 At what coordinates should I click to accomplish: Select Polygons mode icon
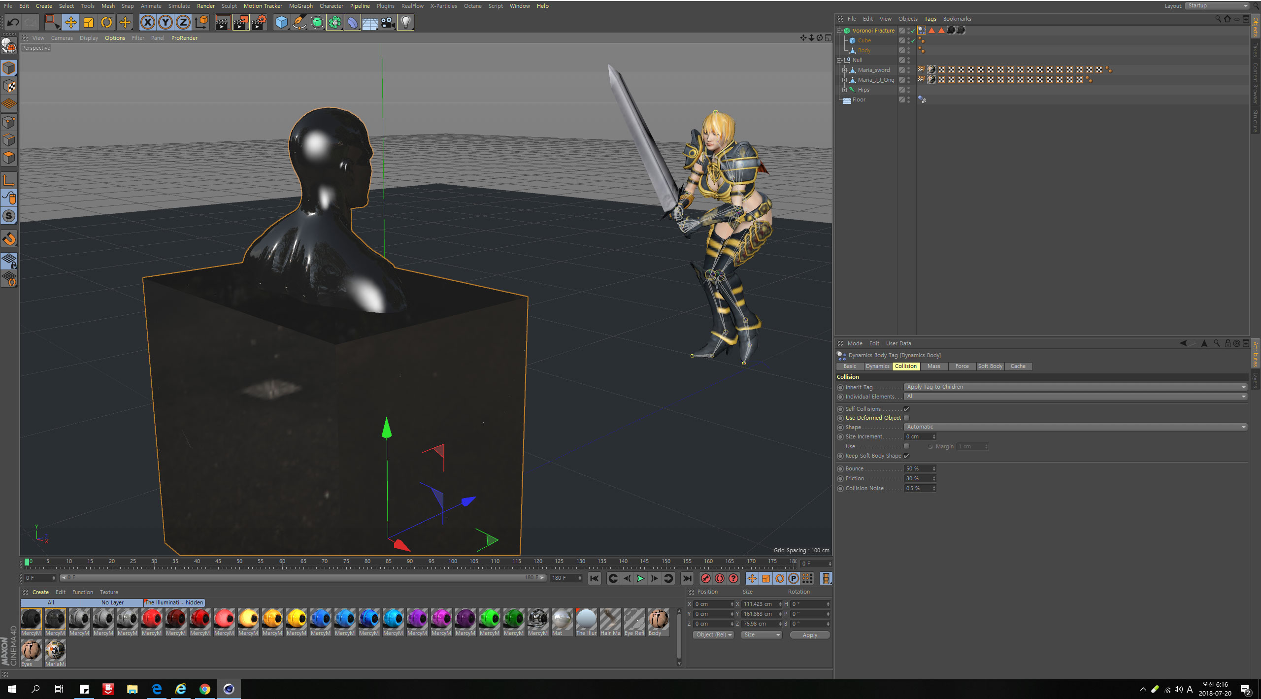(x=9, y=158)
